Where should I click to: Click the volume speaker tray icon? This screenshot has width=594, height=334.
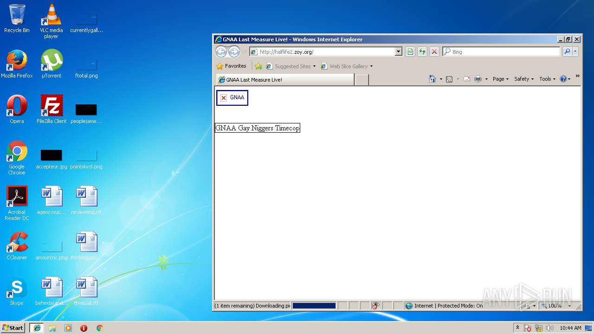[550, 328]
